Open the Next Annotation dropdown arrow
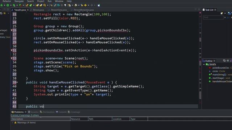This screenshot has width=232, height=130. (x=72, y=5)
